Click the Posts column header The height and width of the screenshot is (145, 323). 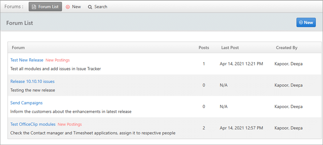[x=204, y=48]
